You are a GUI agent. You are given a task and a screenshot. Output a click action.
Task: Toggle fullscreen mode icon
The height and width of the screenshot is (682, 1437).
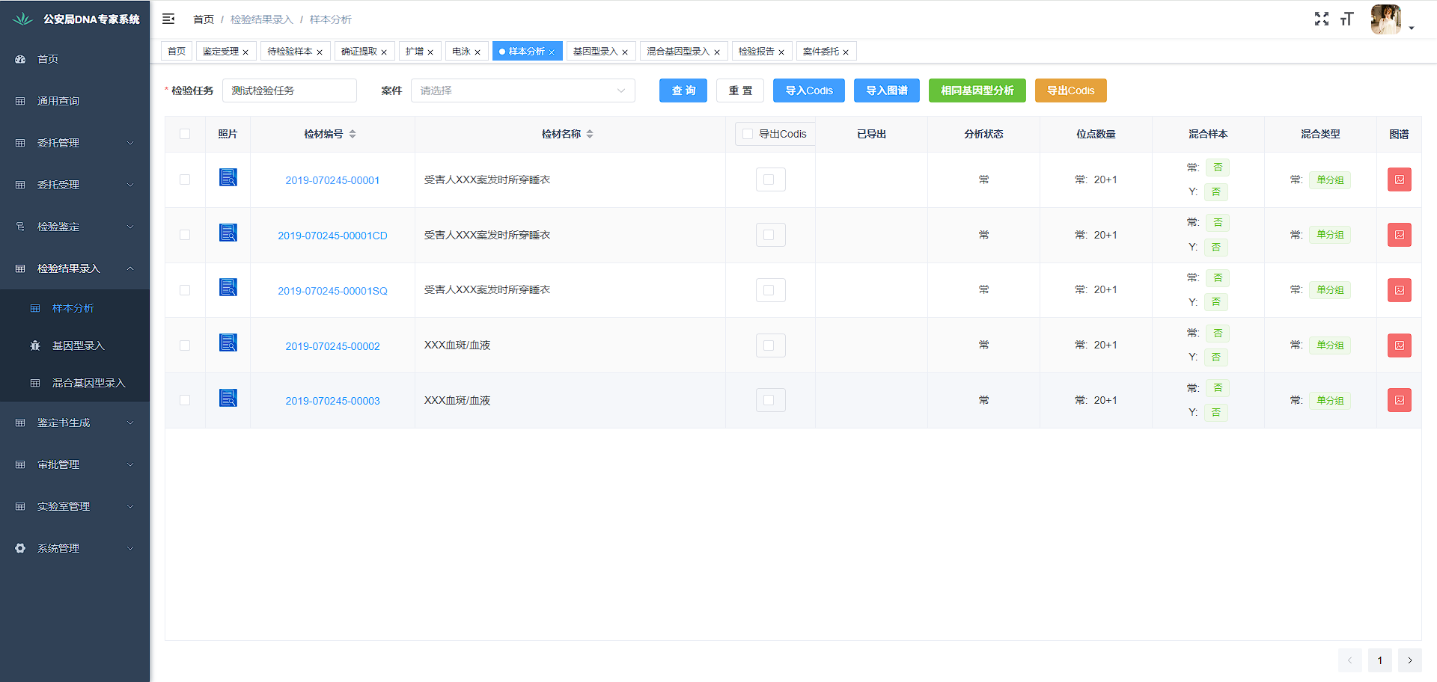coord(1322,19)
